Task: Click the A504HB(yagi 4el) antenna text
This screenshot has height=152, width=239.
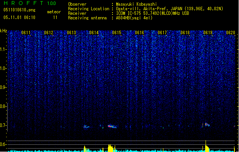Action: 134,18
